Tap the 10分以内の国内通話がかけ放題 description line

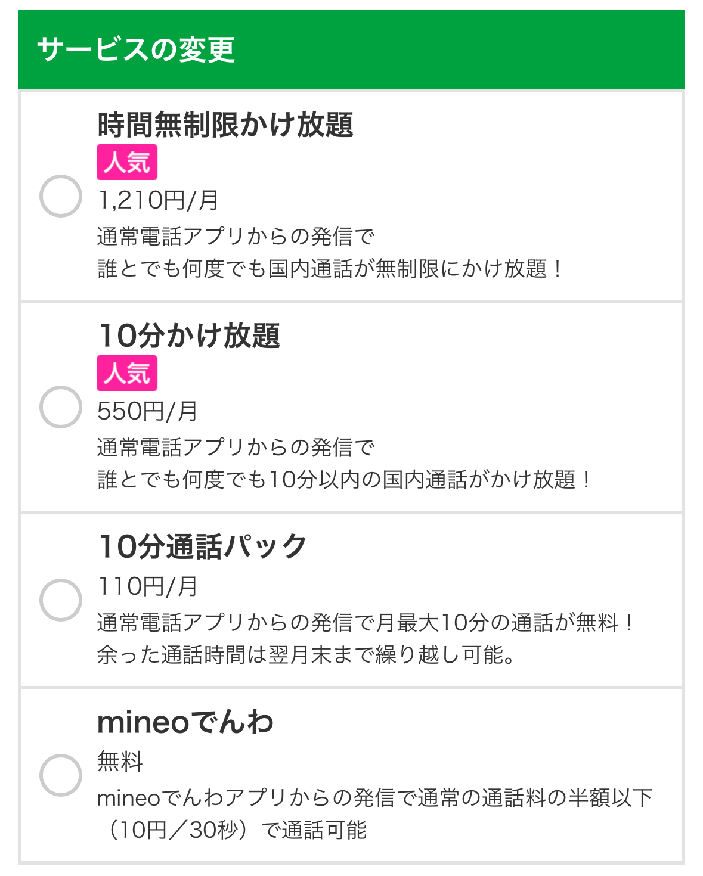[x=344, y=480]
